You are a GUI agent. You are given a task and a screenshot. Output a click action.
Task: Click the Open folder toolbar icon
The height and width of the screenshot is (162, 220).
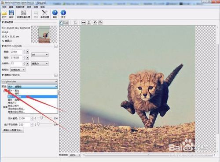click(4, 14)
